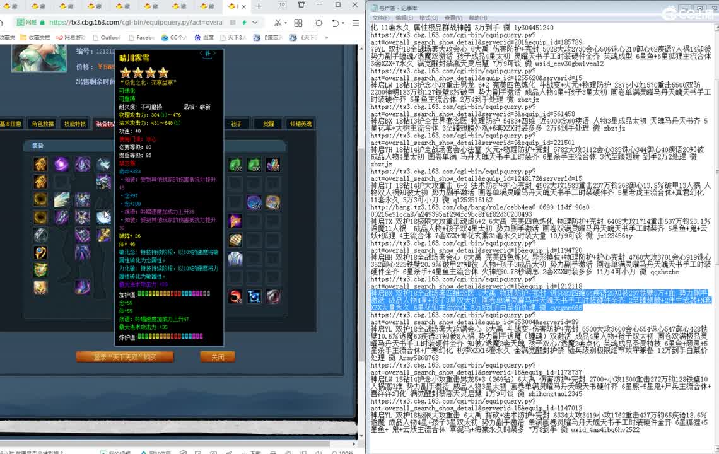Click the 登录"天下无双"购买 button
The image size is (719, 454).
pos(125,357)
